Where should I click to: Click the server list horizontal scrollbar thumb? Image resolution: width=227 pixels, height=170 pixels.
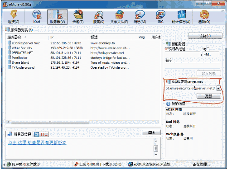click(x=50, y=122)
